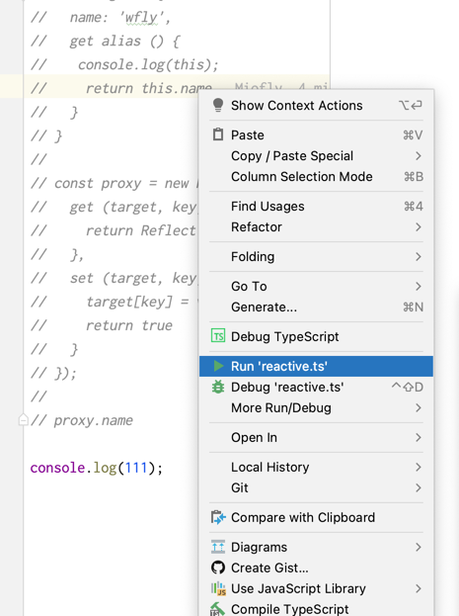Open More Run/Debug

pos(316,407)
